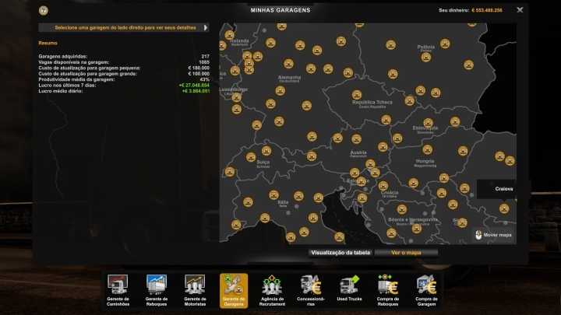Click the mouse icon beside Mover mapa
The image size is (561, 315).
click(478, 235)
